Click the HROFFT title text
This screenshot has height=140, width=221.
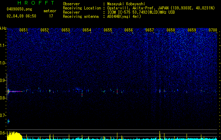coord(36,3)
